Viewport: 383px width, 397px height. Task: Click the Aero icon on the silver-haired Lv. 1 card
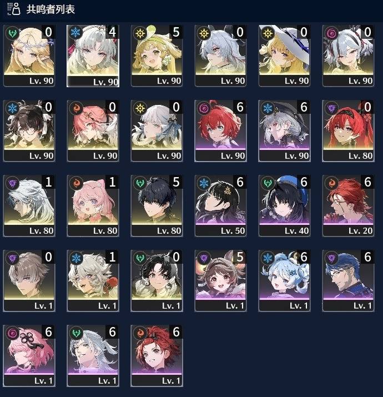76,333
